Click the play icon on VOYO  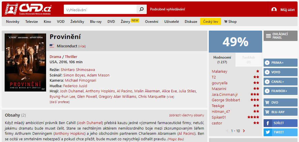[267, 72]
